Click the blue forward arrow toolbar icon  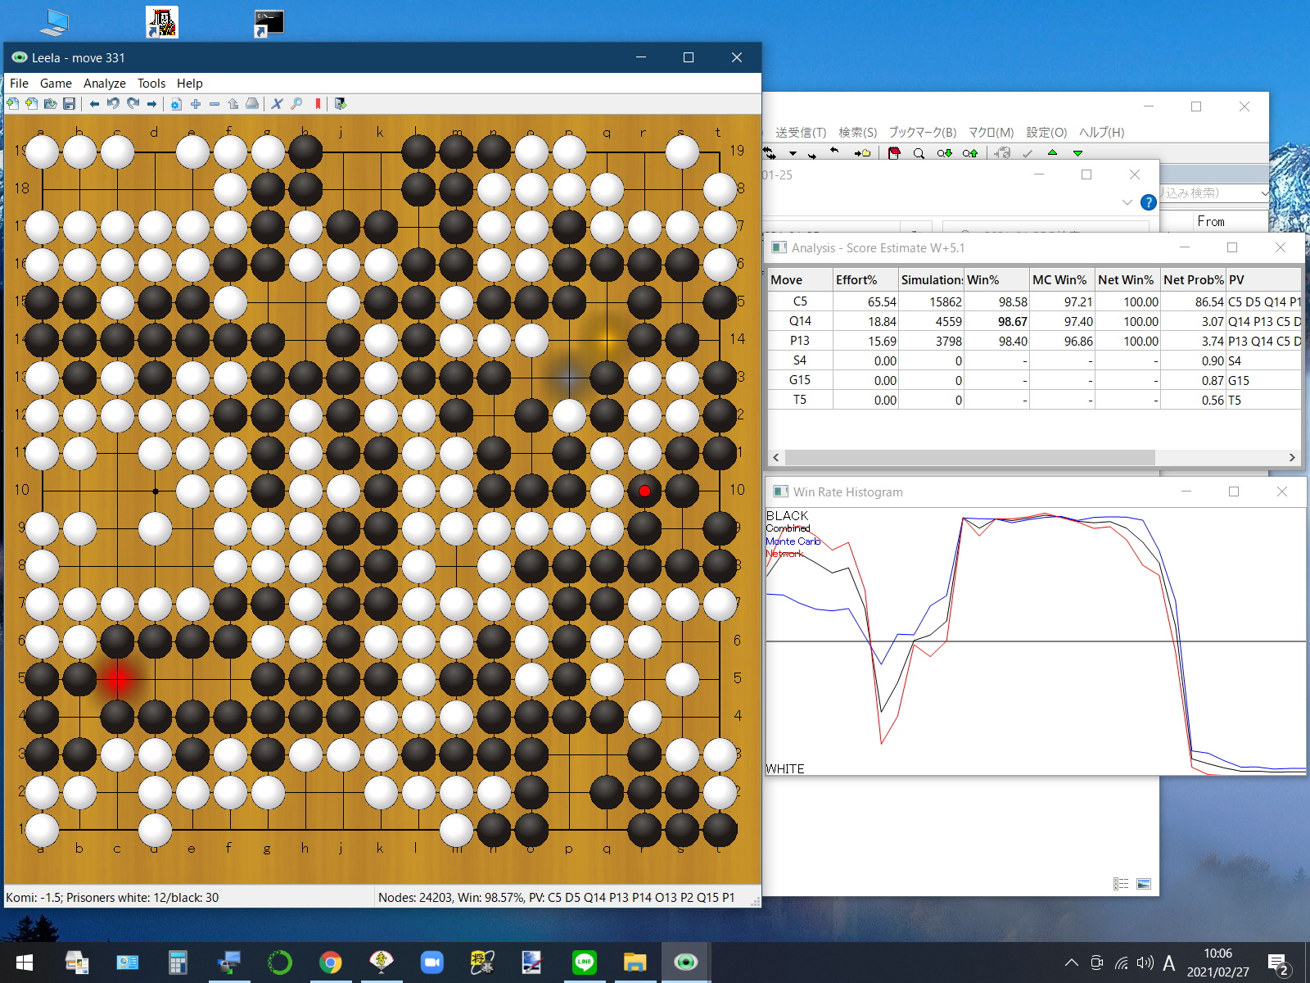click(x=151, y=104)
